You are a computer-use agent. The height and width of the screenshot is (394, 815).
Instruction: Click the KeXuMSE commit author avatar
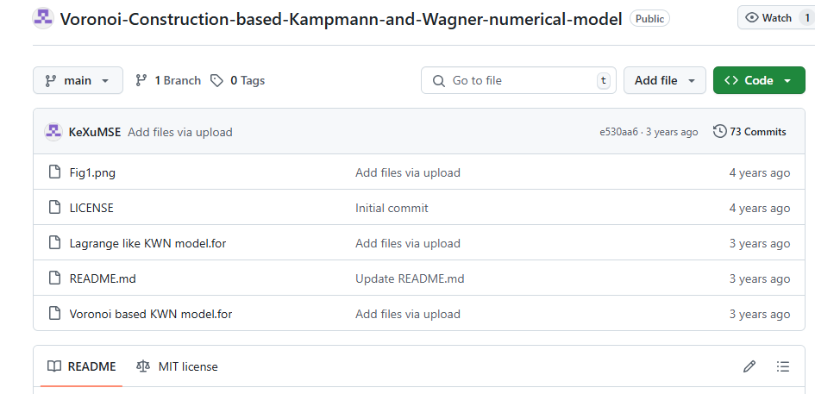[x=53, y=132]
